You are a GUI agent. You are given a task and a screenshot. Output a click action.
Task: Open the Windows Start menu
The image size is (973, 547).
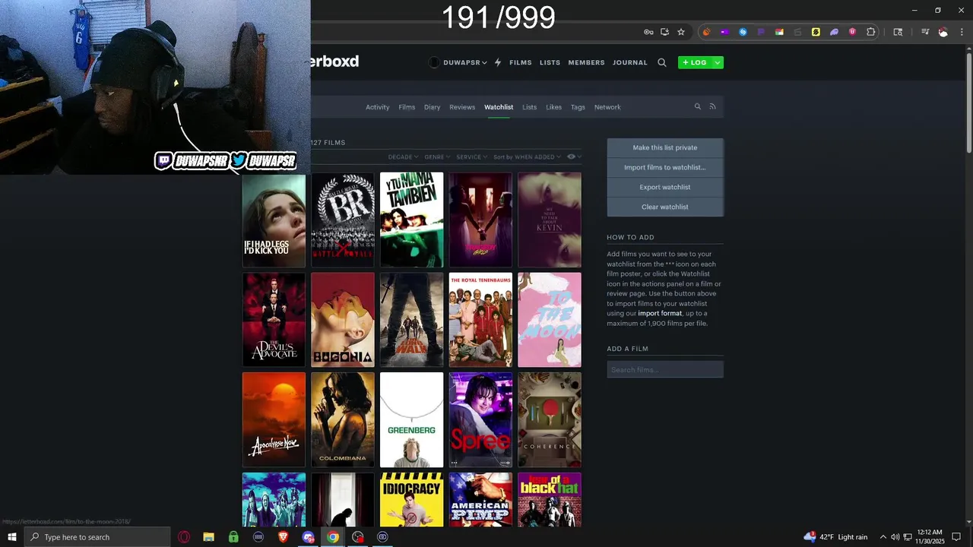tap(11, 537)
